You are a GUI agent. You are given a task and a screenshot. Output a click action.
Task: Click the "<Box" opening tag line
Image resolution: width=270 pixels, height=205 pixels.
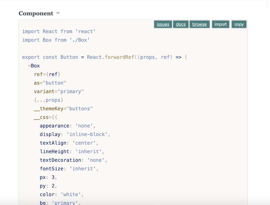point(34,66)
